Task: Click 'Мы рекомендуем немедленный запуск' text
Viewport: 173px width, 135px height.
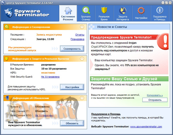Action: click(x=22, y=49)
